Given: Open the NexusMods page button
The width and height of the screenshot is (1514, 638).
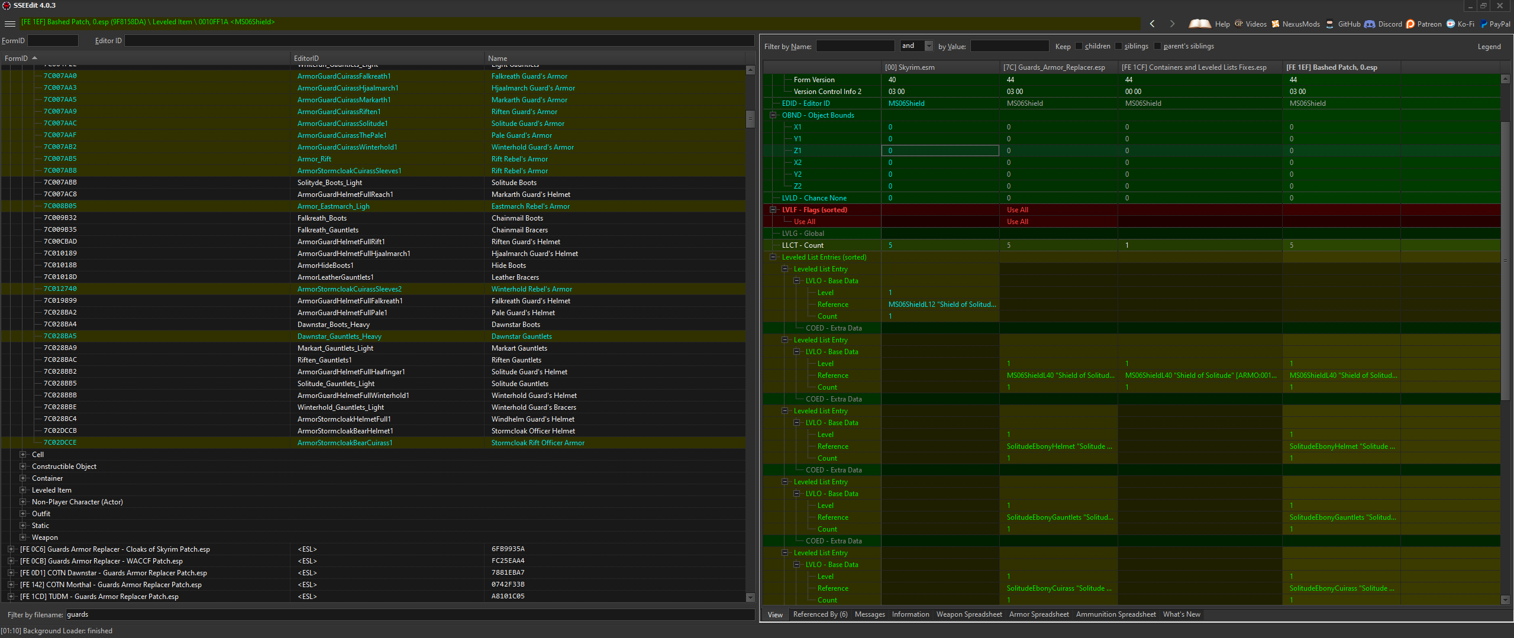Looking at the screenshot, I should (x=1296, y=24).
